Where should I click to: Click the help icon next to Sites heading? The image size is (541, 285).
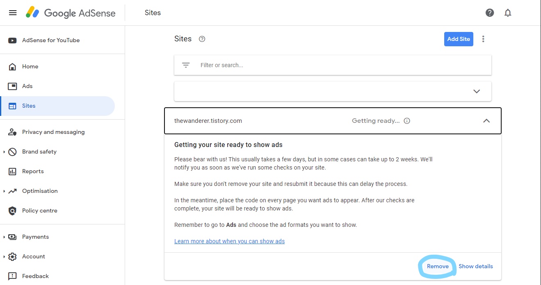tap(202, 39)
